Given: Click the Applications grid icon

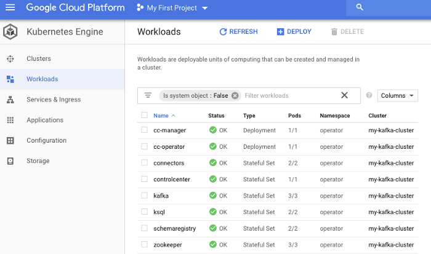Looking at the screenshot, I should (x=10, y=120).
